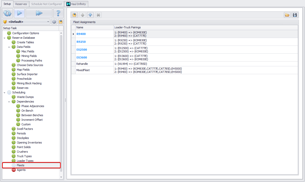Viewport: 305px width, 182px height.
Task: Click the tree scrollbar up arrow
Action: (x=61, y=33)
